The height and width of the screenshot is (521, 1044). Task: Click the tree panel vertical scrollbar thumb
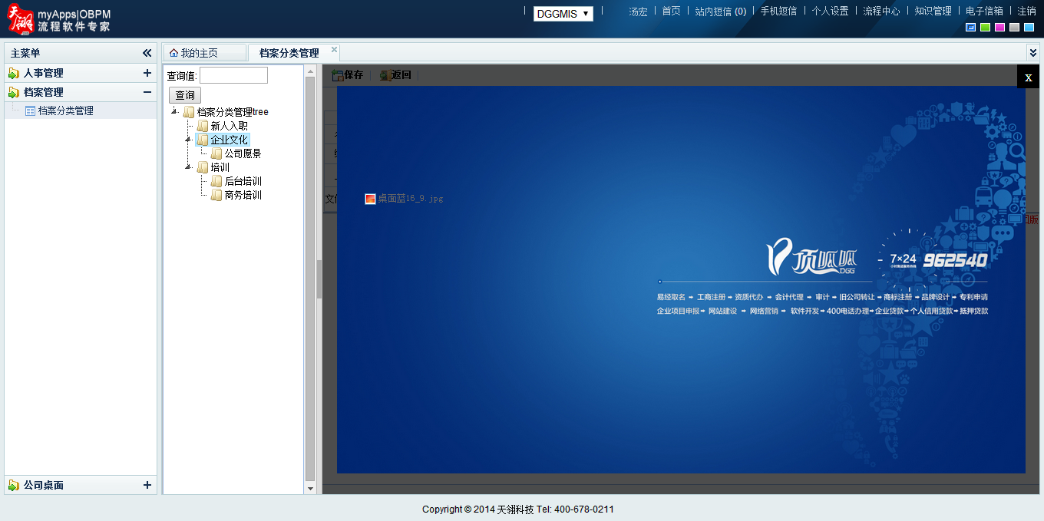[310, 279]
